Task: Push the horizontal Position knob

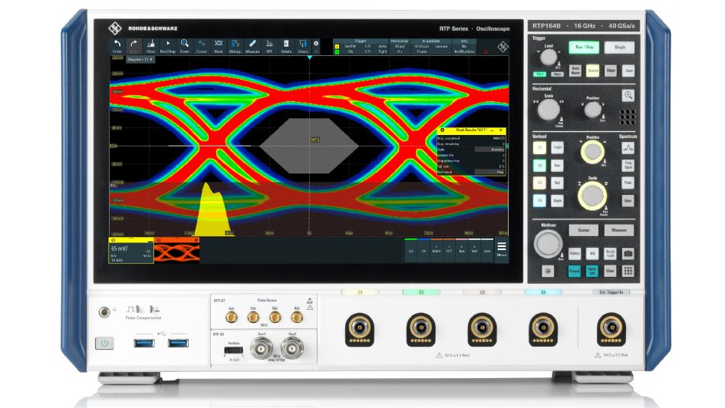Action: [593, 110]
